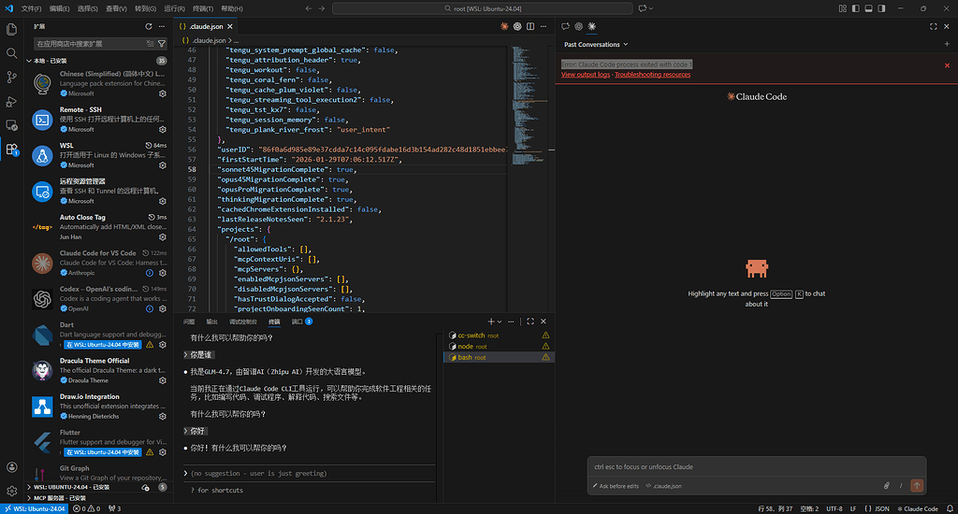
Task: Attach file in Claude input box
Action: 887,486
